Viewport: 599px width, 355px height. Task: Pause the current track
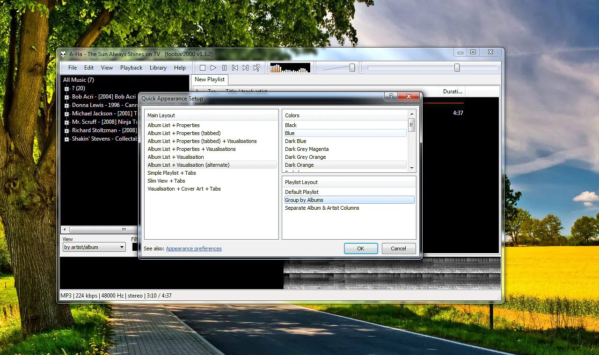pyautogui.click(x=225, y=67)
